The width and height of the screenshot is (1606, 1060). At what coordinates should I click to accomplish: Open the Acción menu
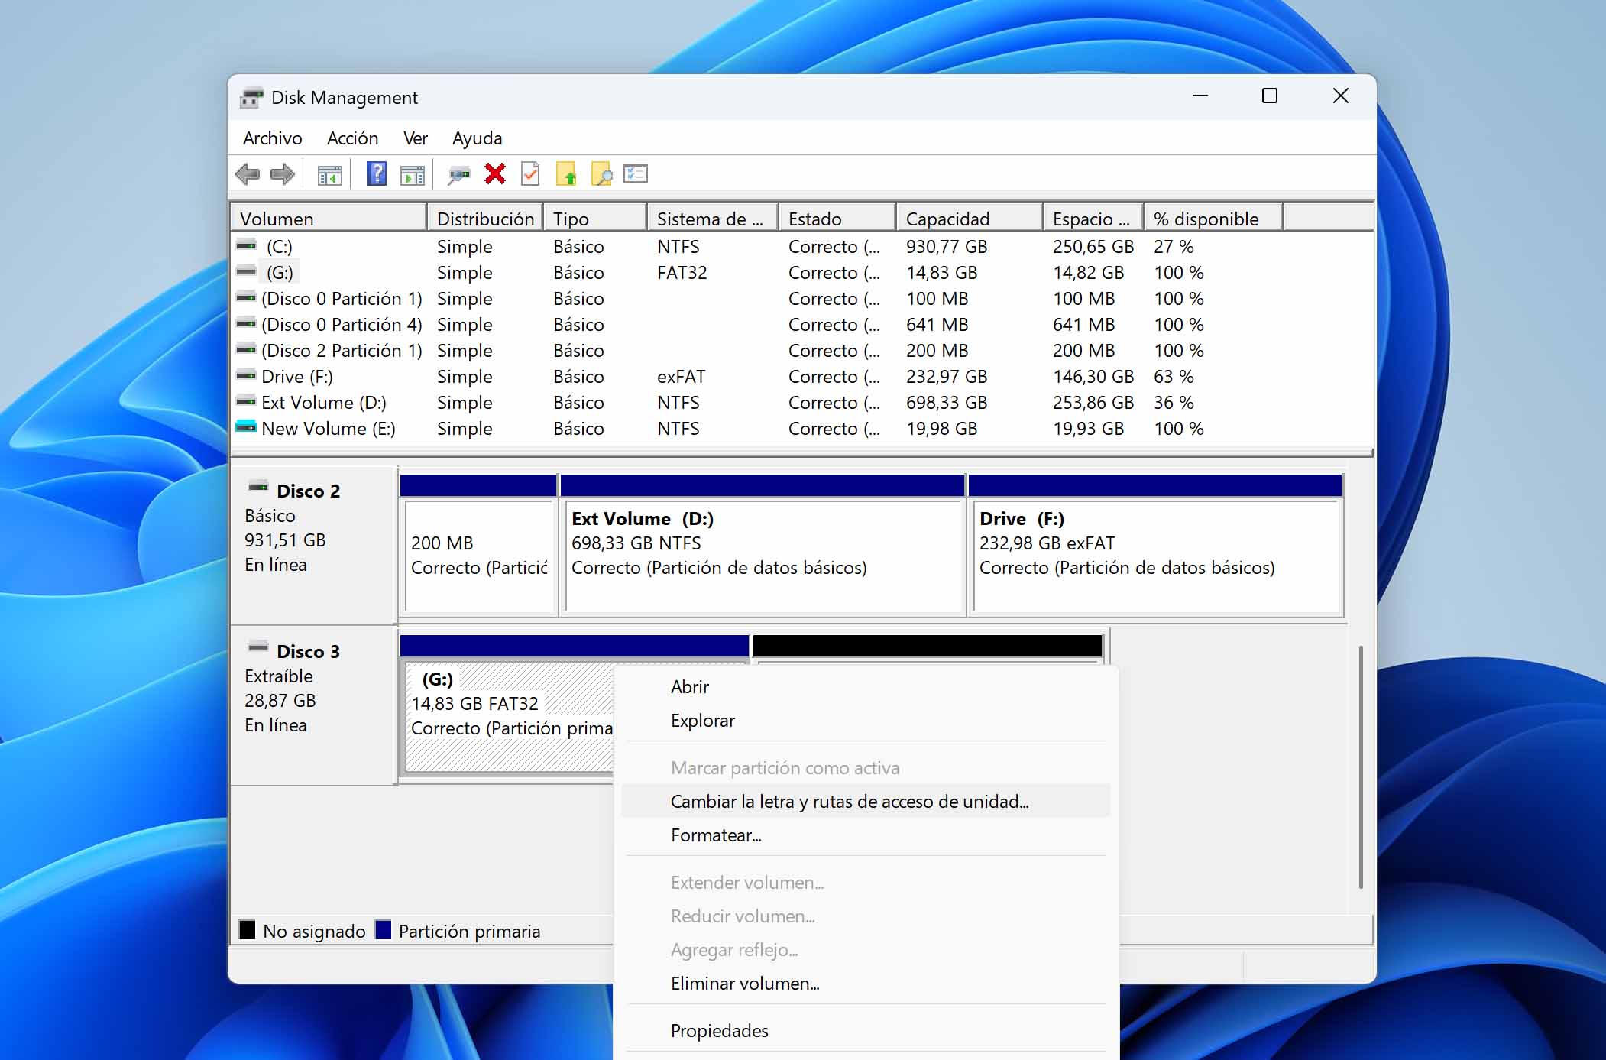(353, 138)
